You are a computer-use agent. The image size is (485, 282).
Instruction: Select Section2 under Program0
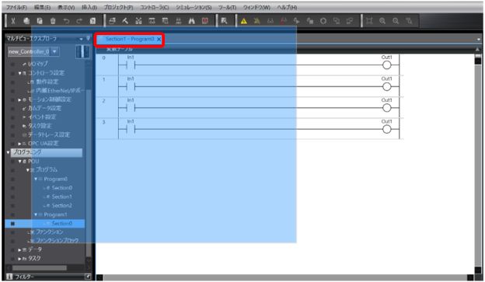coord(62,205)
